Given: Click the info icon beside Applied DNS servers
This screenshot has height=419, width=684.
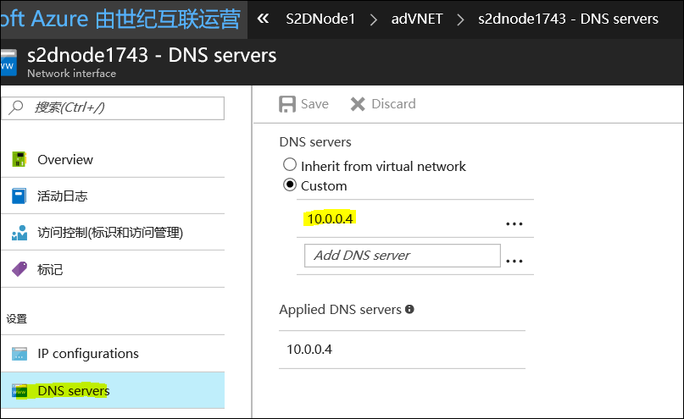Looking at the screenshot, I should tap(409, 310).
